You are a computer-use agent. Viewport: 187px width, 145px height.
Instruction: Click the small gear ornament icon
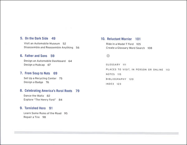click(108, 56)
